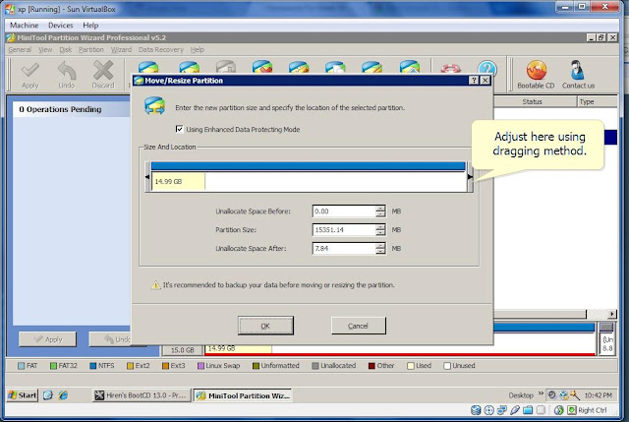Increase Partition Size with up arrow

click(380, 227)
